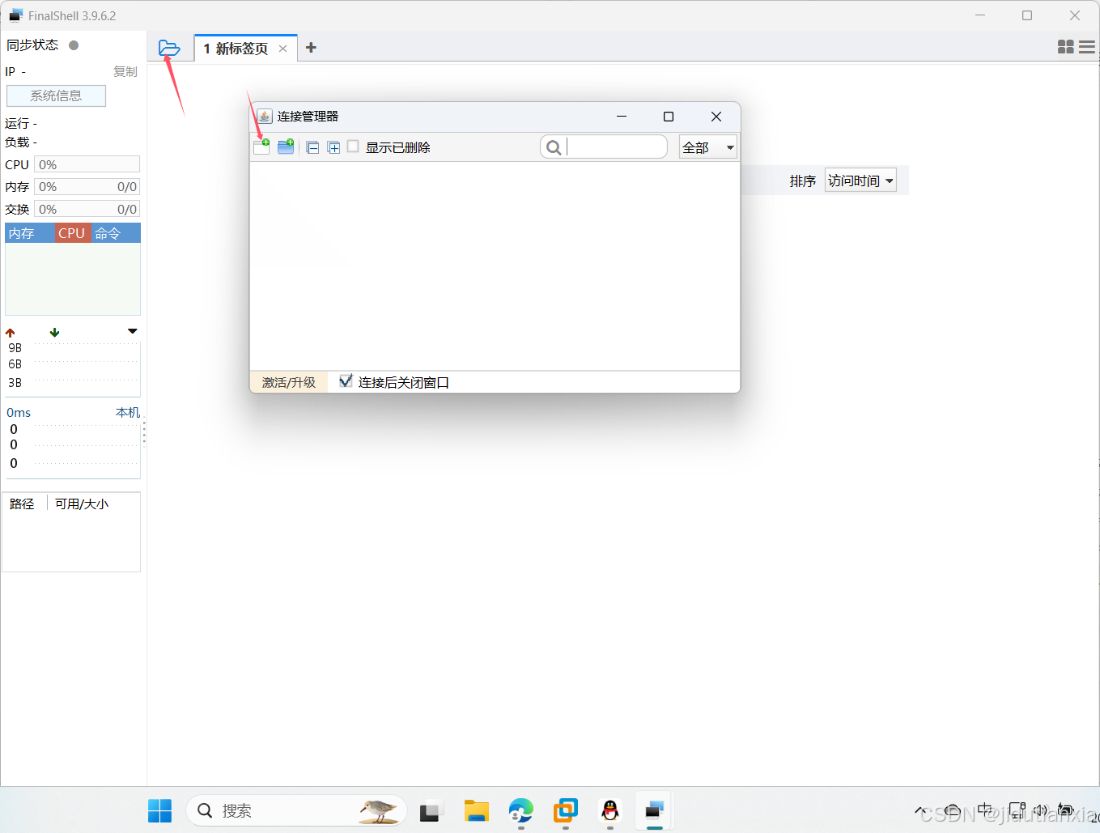Collapse all connections with minus icon
Viewport: 1100px width, 833px height.
[312, 147]
